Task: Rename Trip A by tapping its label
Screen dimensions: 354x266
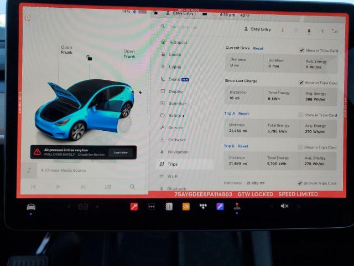Action: (x=230, y=113)
